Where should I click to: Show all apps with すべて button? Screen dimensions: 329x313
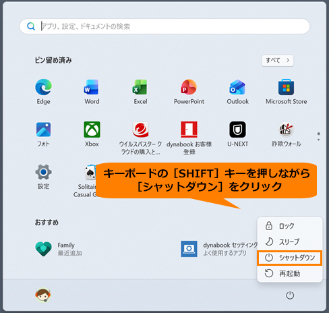pos(278,61)
